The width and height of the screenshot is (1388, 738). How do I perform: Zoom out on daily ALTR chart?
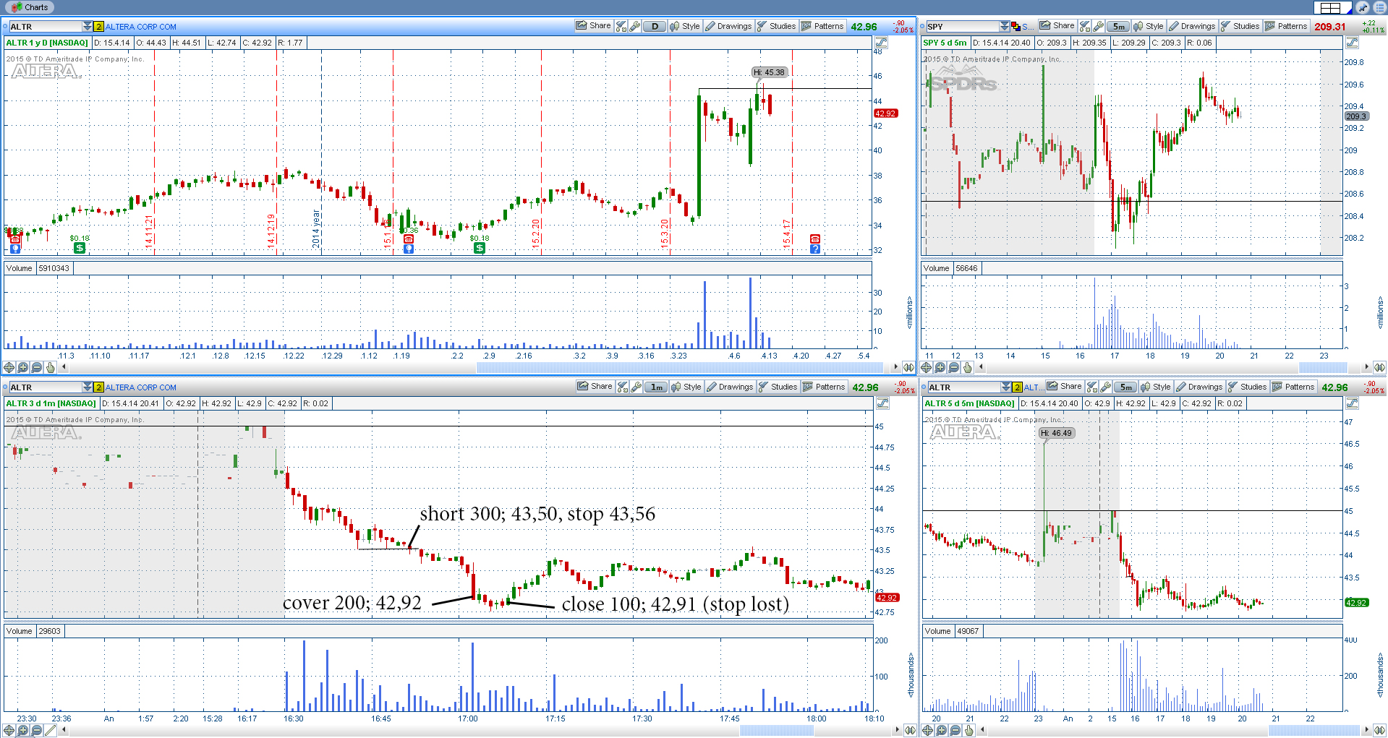tap(37, 367)
